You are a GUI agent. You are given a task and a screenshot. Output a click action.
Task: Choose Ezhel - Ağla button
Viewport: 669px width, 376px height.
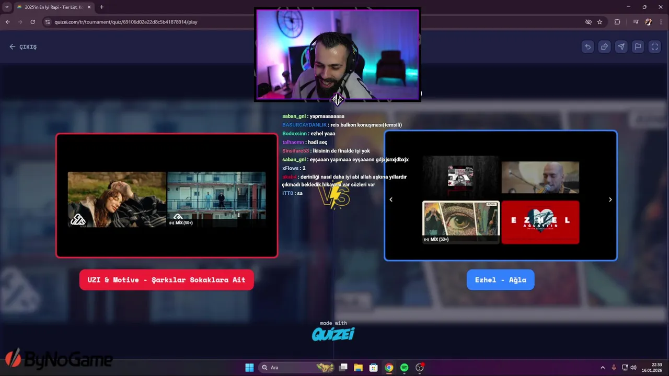coord(500,280)
